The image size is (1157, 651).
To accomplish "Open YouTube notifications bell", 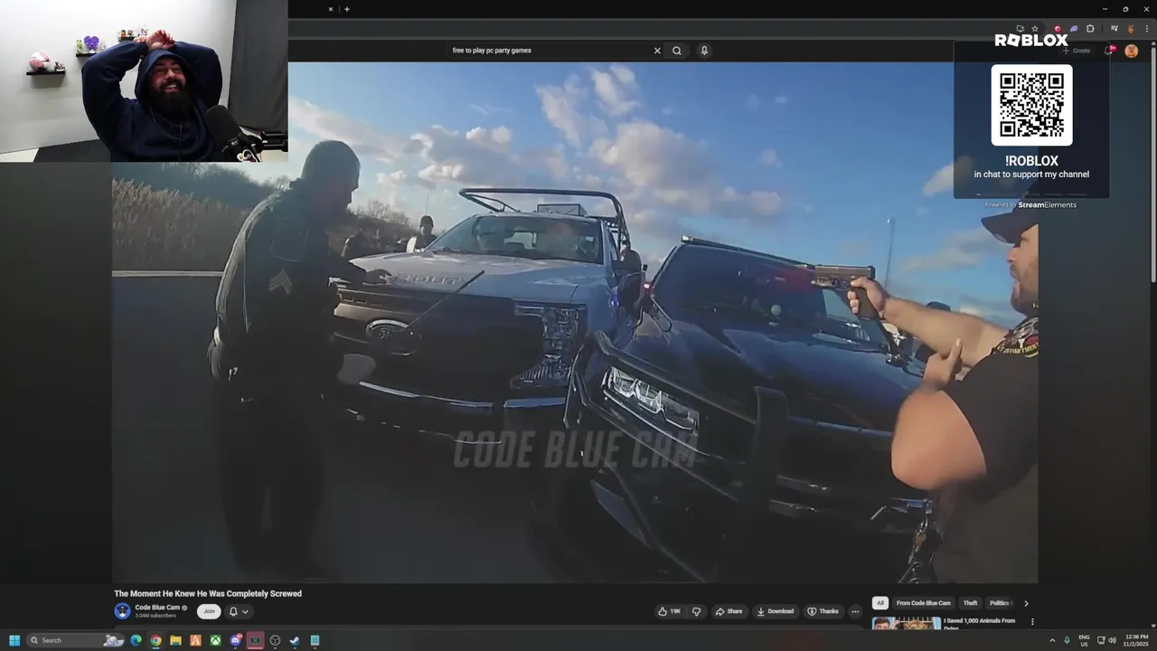I will pos(1109,51).
